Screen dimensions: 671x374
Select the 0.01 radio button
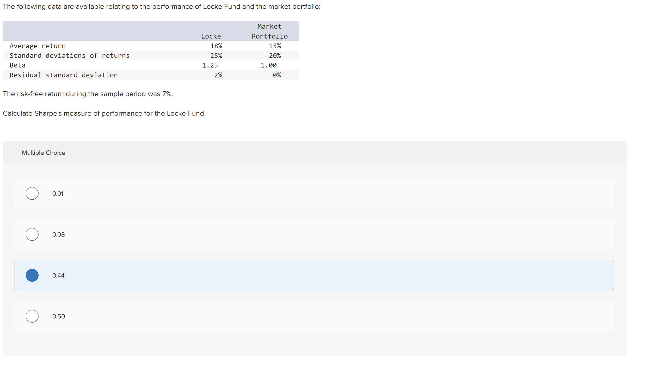[x=32, y=193]
